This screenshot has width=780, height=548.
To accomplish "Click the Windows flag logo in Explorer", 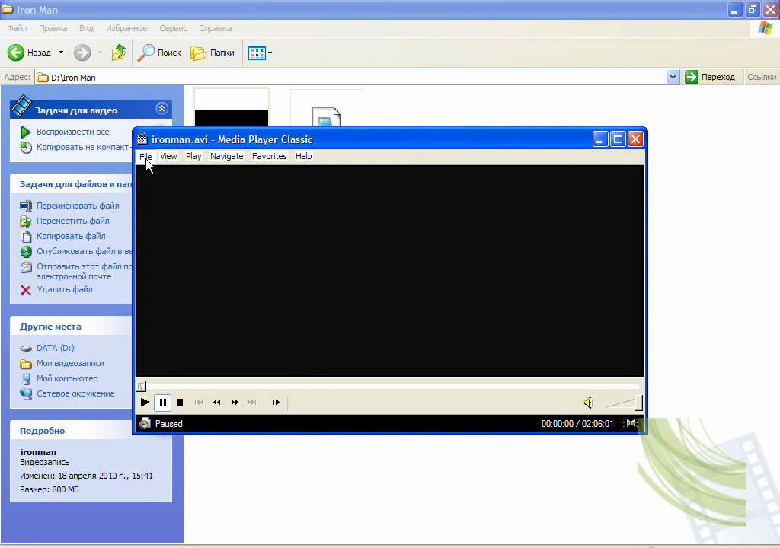I will pyautogui.click(x=766, y=28).
